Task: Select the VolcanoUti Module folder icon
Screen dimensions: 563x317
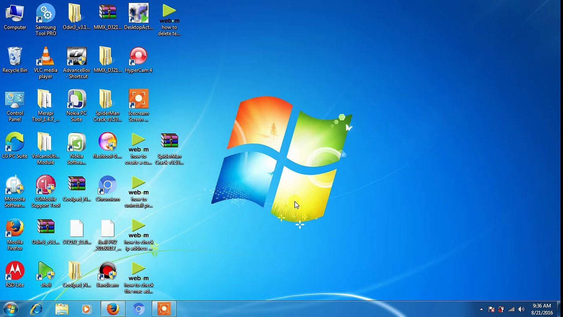Action: coord(46,149)
